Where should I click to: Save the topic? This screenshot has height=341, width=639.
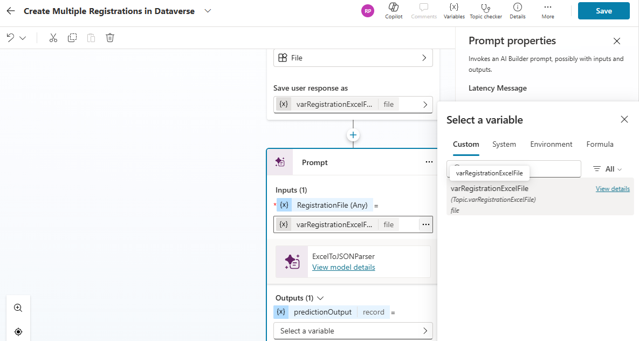point(603,11)
